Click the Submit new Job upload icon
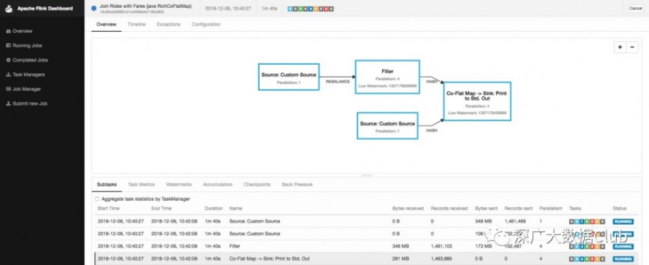Screen dimensions: 649x265 tap(8, 104)
